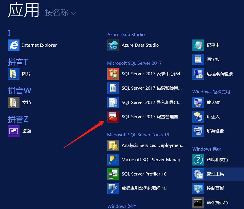Click the Internet Explorer label text

(39, 45)
